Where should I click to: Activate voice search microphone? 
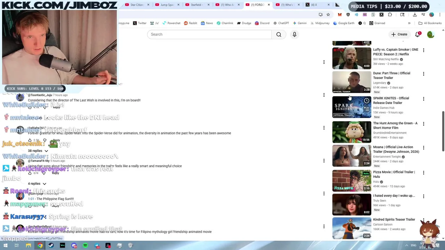click(x=294, y=34)
